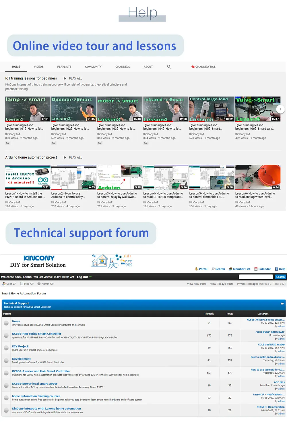The height and width of the screenshot is (422, 287).
Task: Open the forum Help link
Action: click(280, 269)
